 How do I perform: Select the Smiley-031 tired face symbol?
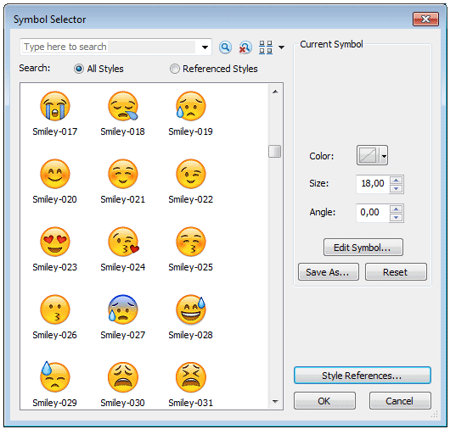(x=191, y=377)
